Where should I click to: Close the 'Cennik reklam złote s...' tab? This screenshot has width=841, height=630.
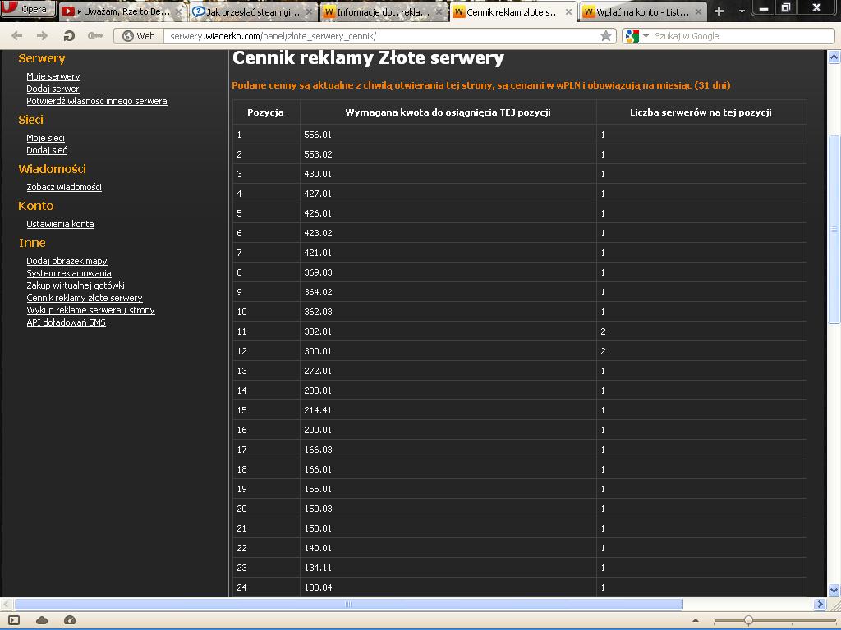pos(568,11)
